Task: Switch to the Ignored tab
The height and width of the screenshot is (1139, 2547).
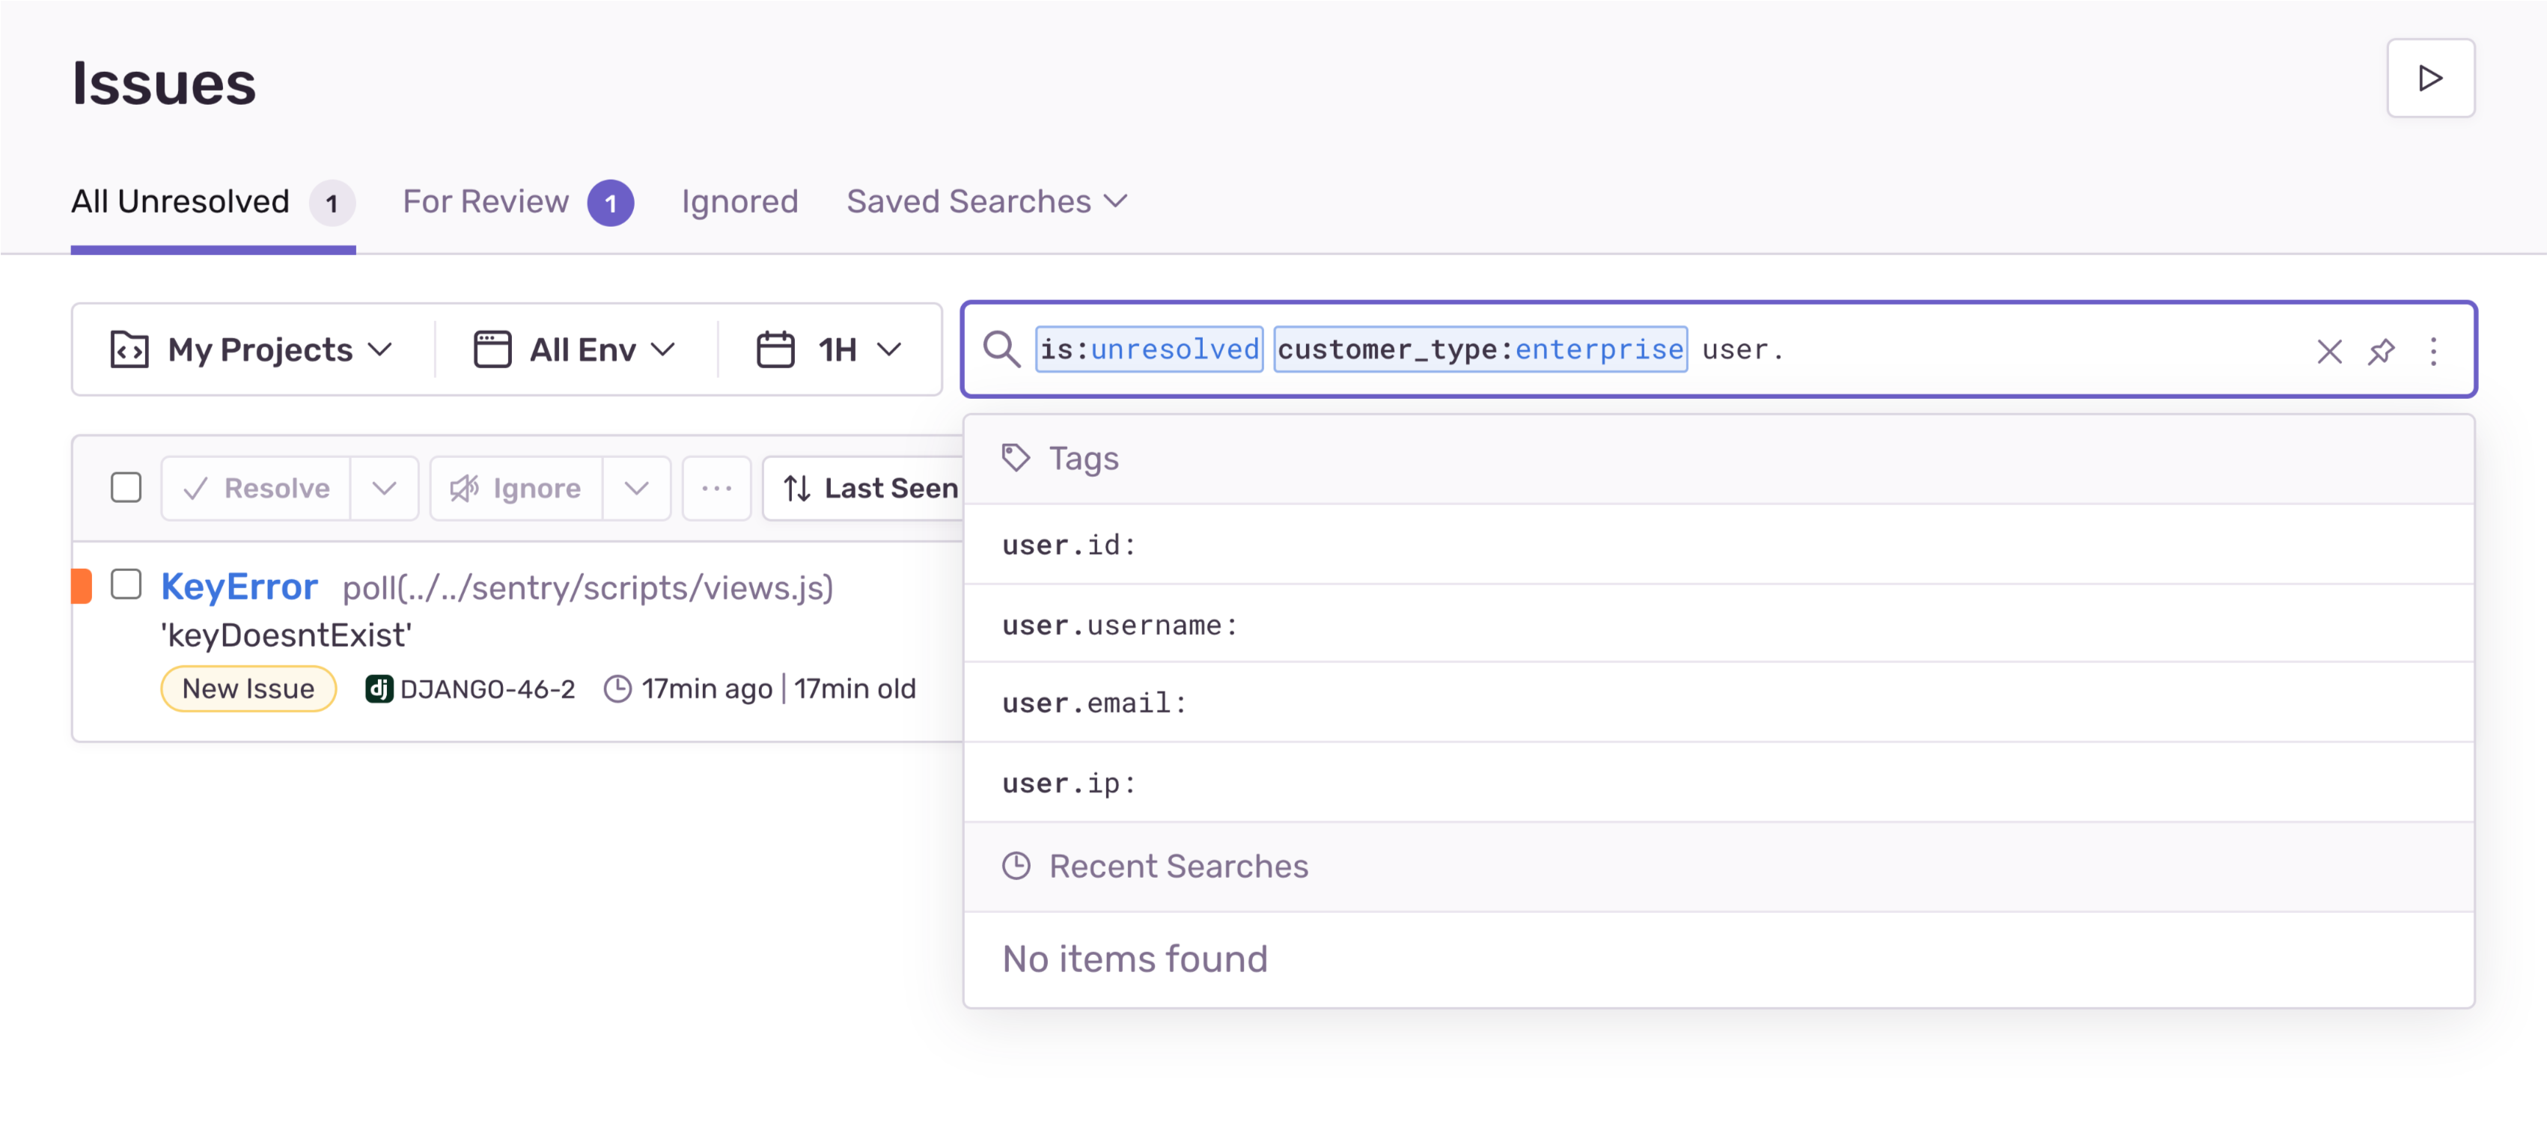Action: [739, 202]
